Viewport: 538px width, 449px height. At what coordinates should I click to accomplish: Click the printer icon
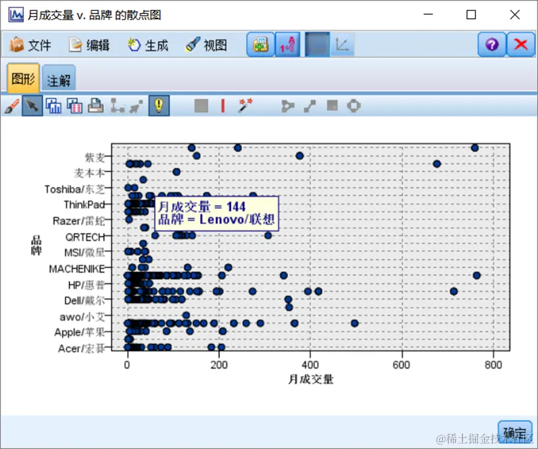pyautogui.click(x=96, y=106)
